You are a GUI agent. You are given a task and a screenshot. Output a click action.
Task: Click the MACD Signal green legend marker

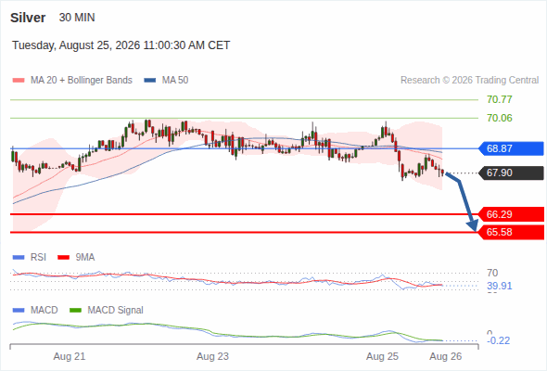pos(75,311)
